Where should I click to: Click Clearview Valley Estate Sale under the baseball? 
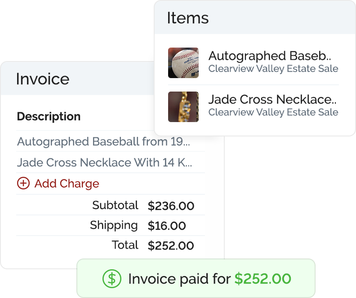coord(273,69)
